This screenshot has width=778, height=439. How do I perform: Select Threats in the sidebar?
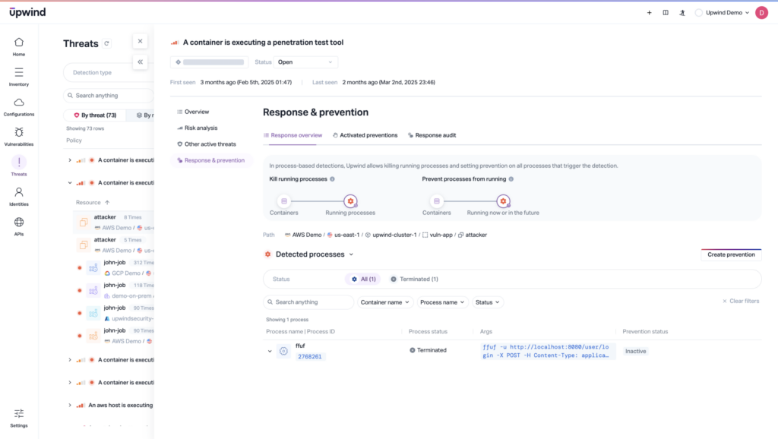tap(19, 166)
